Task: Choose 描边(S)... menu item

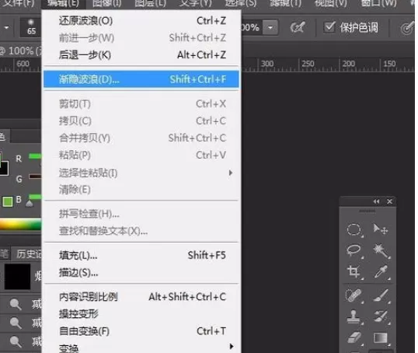Action: pos(141,272)
